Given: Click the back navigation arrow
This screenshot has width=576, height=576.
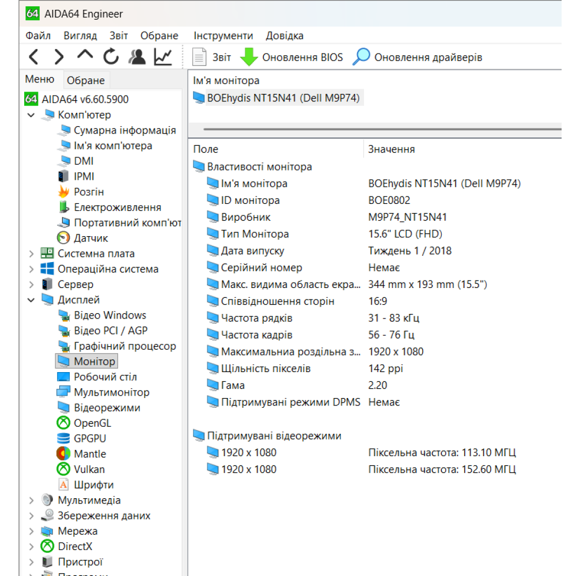Looking at the screenshot, I should pyautogui.click(x=33, y=56).
